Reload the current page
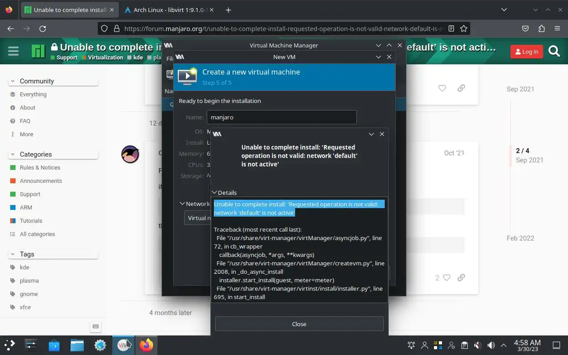 [43, 28]
